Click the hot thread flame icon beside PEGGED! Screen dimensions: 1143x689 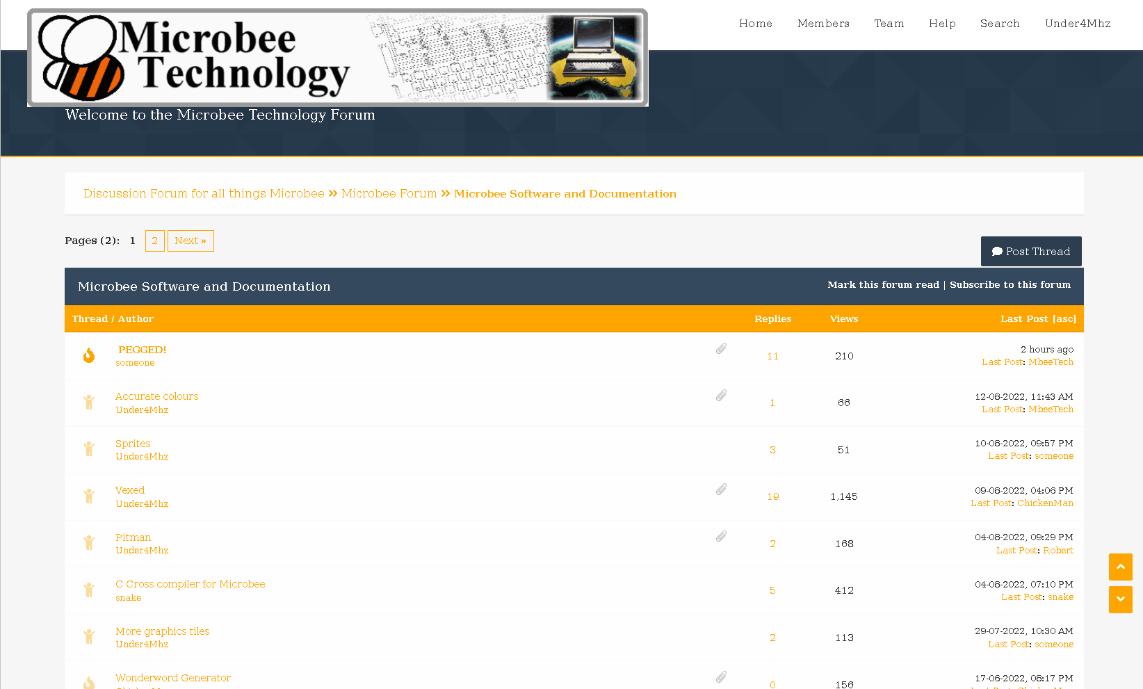[89, 355]
